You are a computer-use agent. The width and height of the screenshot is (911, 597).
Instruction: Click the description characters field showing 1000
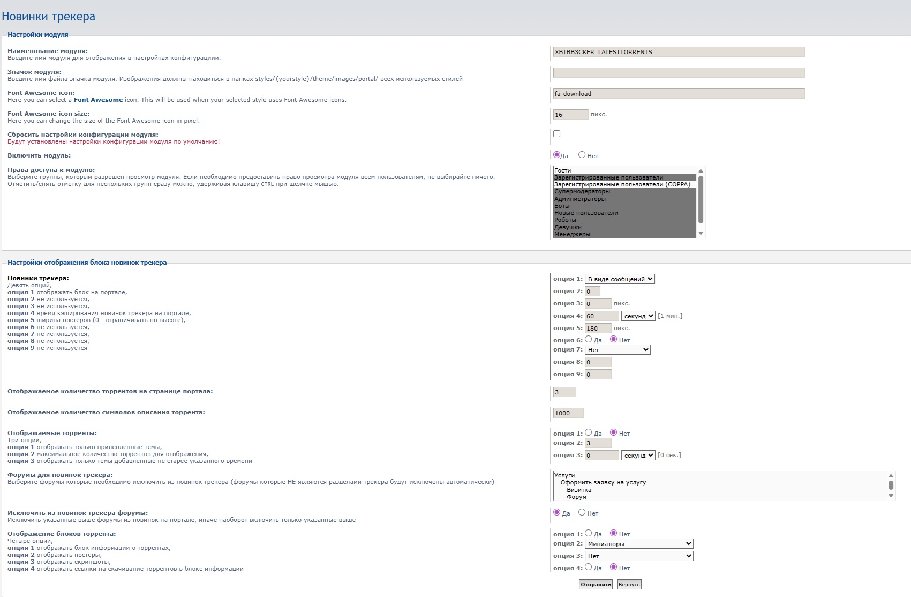[568, 413]
